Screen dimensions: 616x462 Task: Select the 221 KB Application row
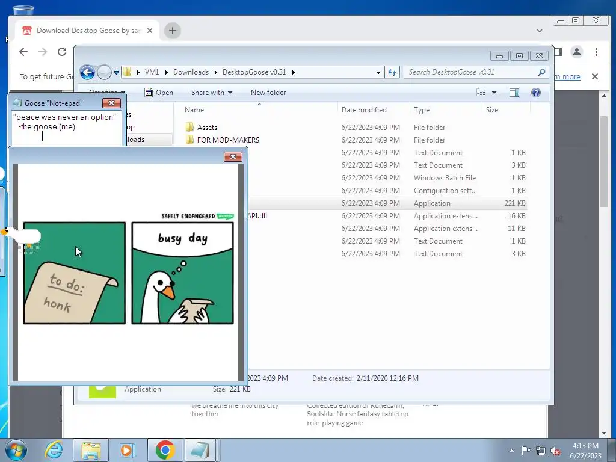pos(389,203)
